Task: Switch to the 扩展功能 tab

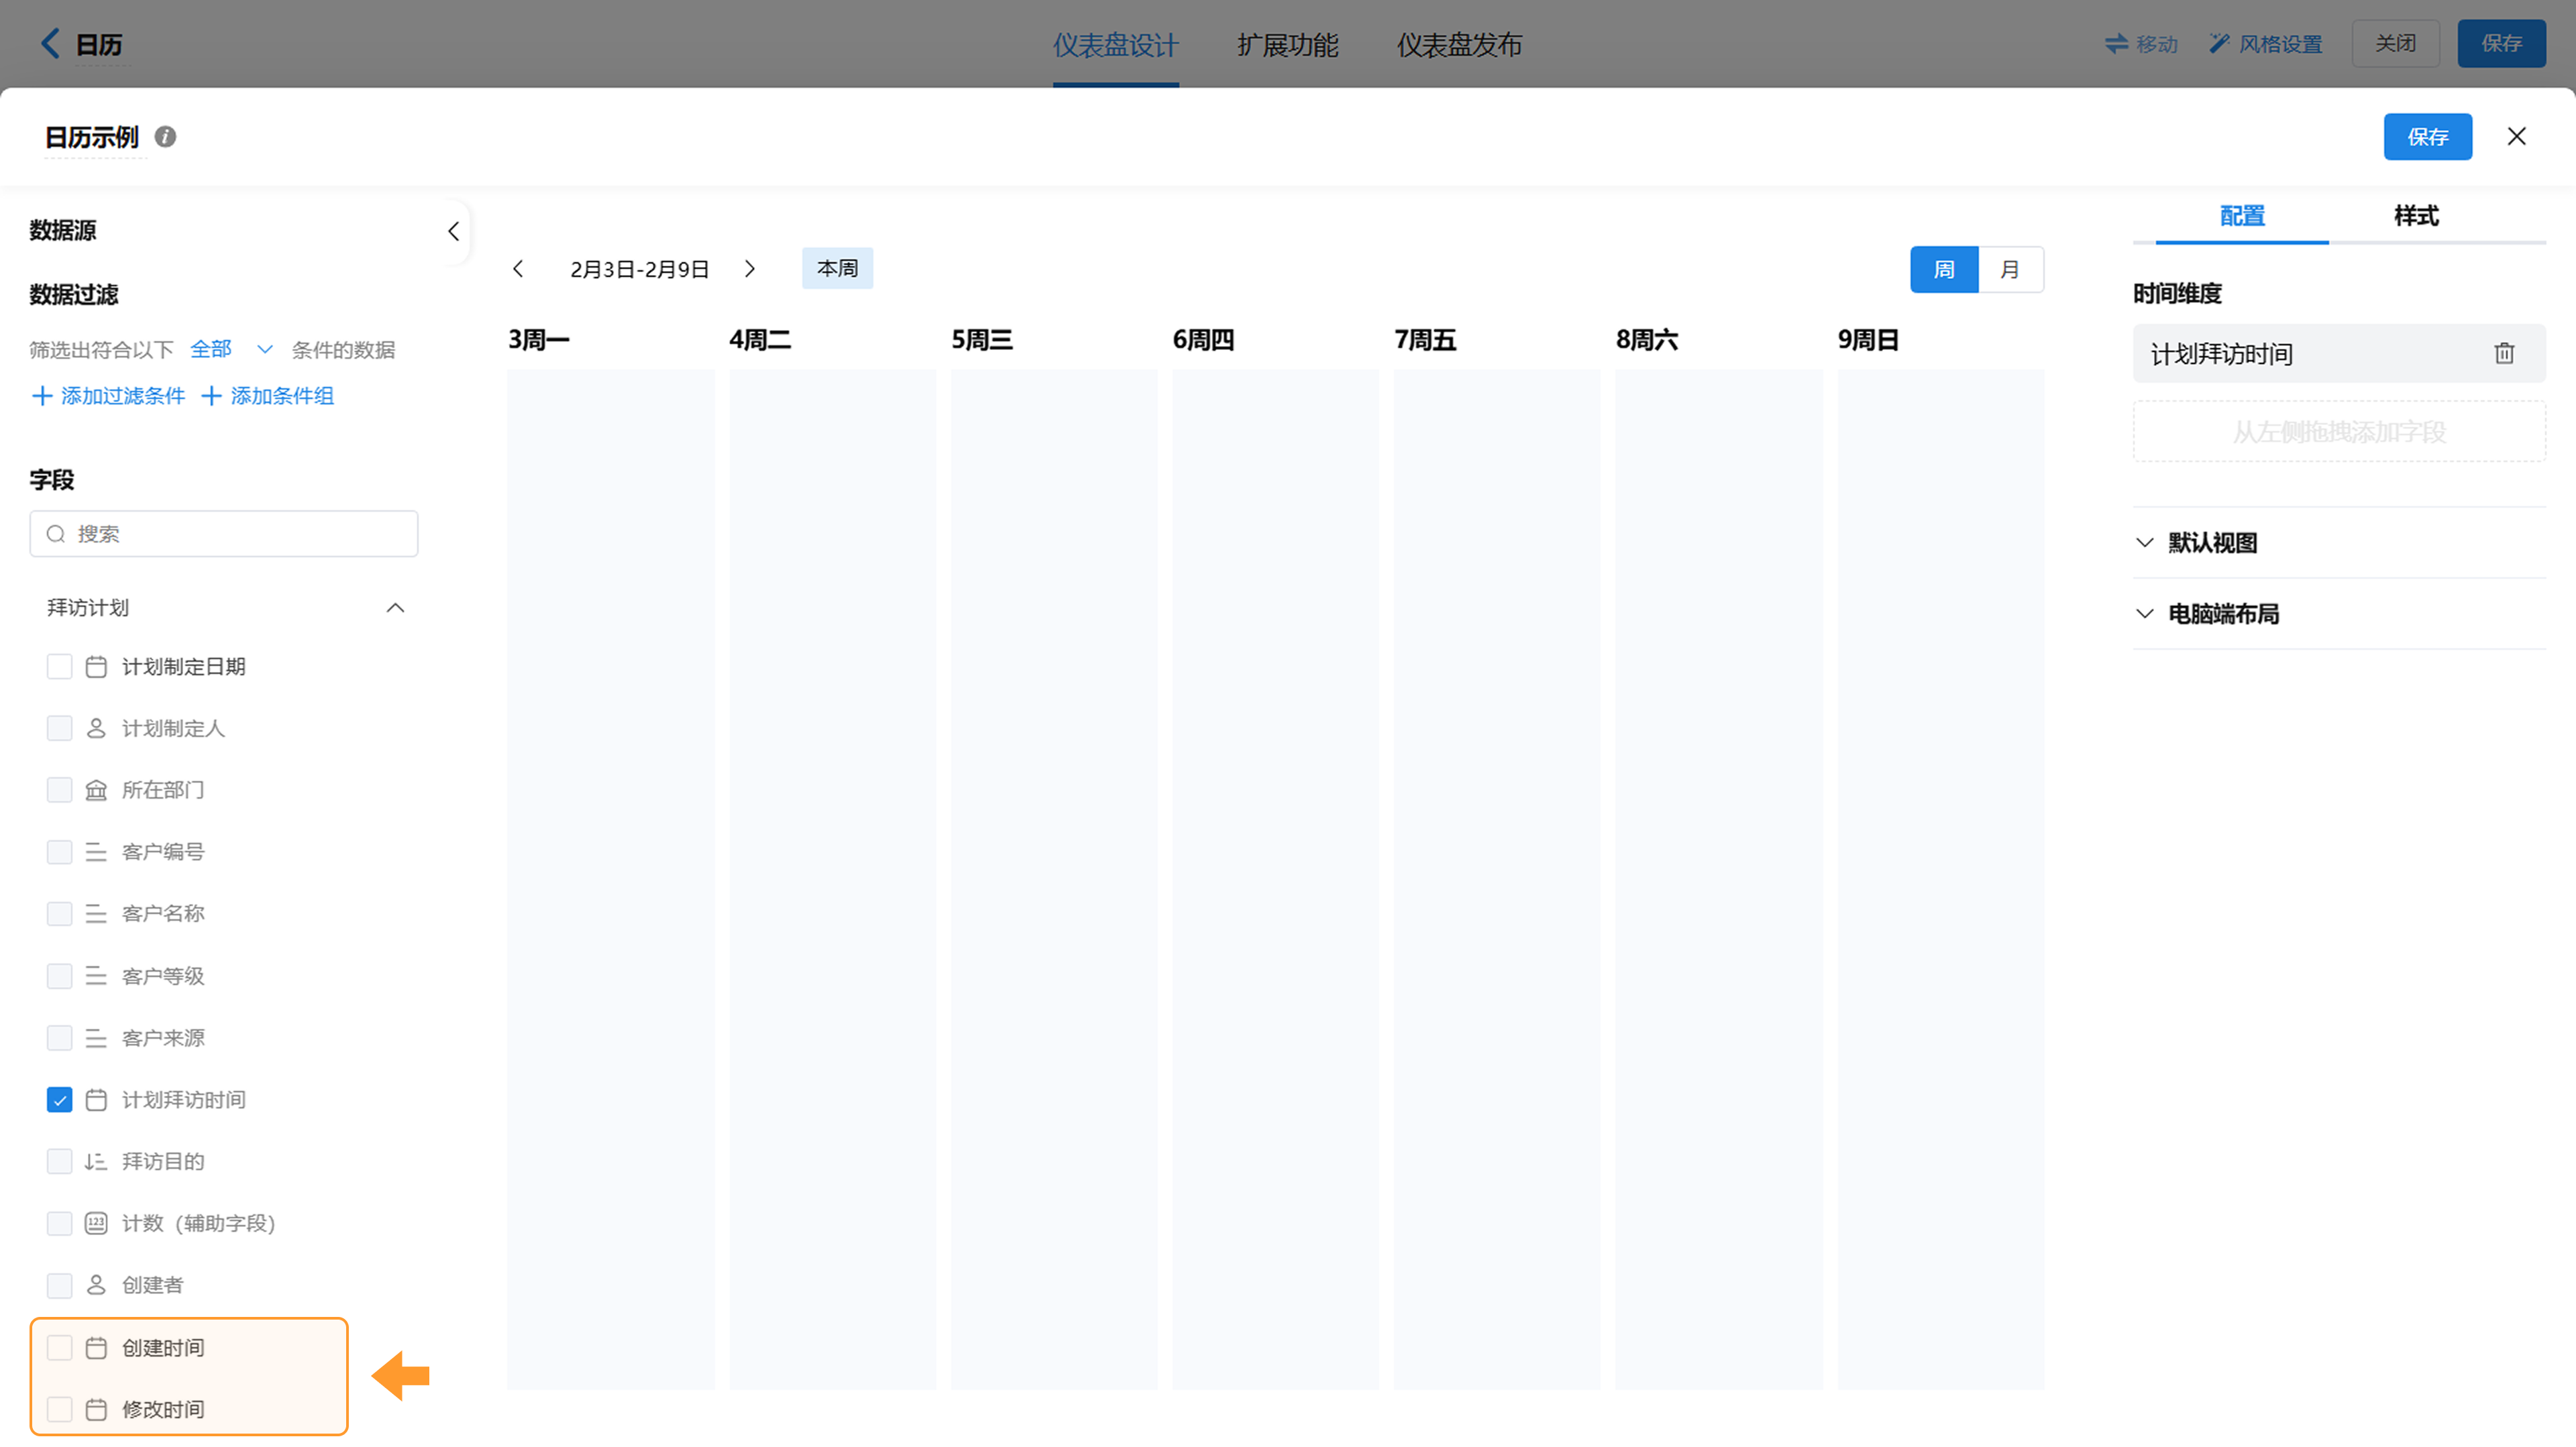Action: pos(1287,45)
